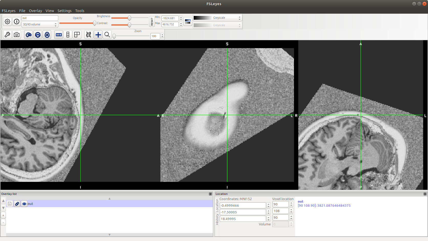
Task: Take a screenshot with the camera icon
Action: click(x=17, y=35)
